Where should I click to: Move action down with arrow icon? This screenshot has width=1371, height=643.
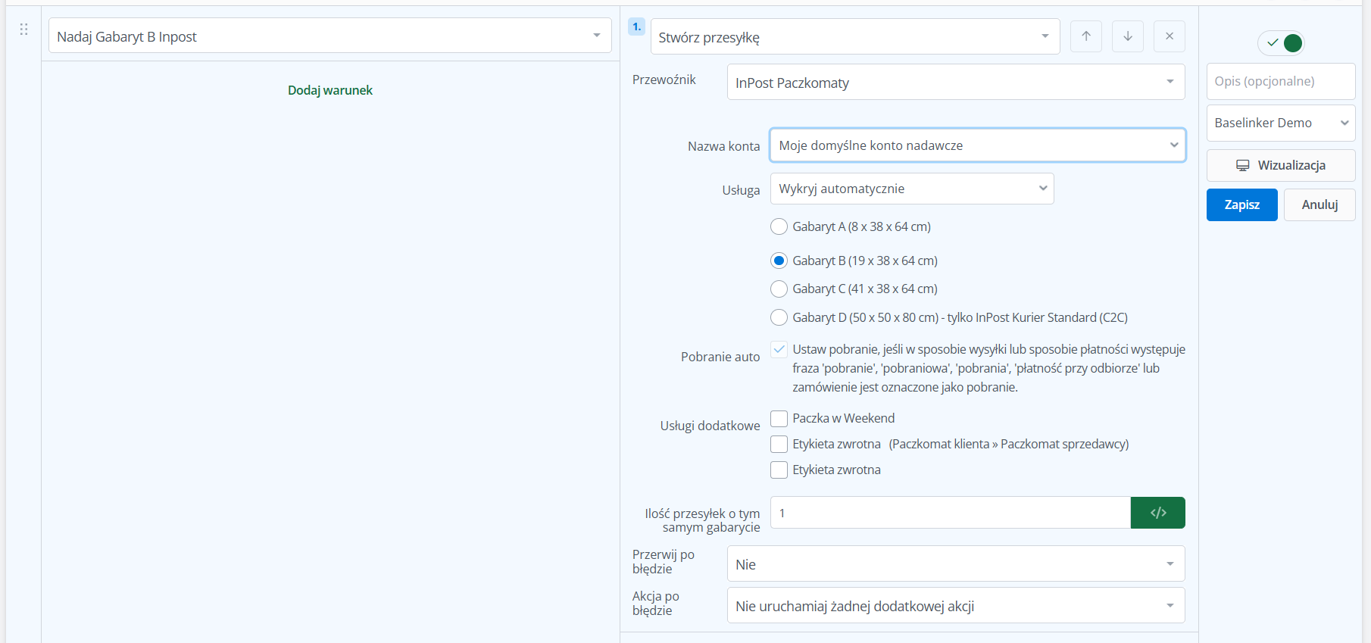click(x=1127, y=36)
